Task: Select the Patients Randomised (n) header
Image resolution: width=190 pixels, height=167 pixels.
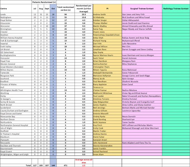Action: 44,2
